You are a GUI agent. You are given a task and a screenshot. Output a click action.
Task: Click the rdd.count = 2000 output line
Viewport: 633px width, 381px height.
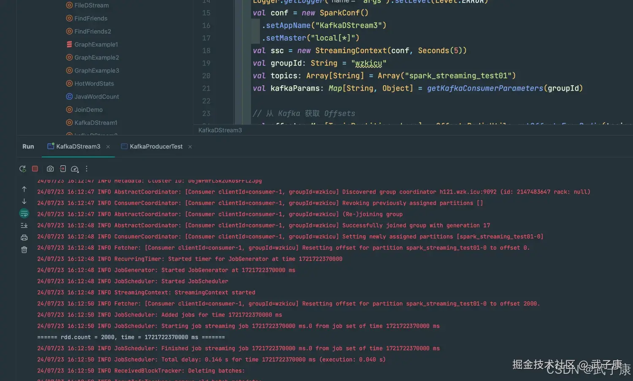click(x=131, y=338)
